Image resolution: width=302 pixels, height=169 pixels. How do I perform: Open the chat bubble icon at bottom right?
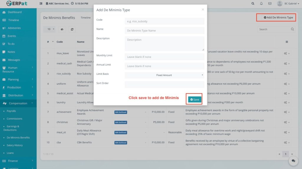pos(293,161)
